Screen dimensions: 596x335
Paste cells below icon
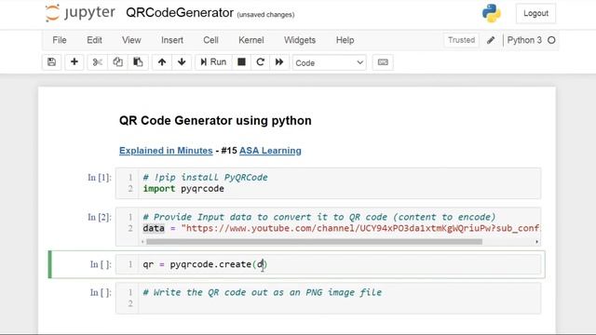coord(138,62)
